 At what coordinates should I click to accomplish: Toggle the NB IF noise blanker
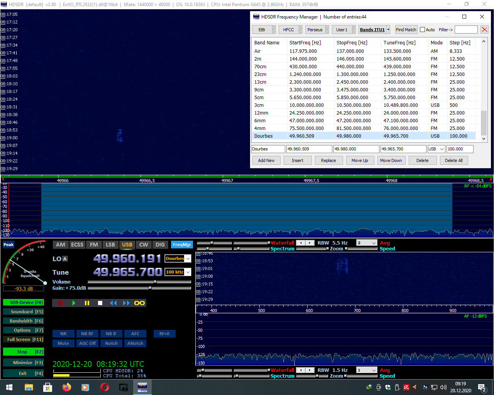pos(111,334)
